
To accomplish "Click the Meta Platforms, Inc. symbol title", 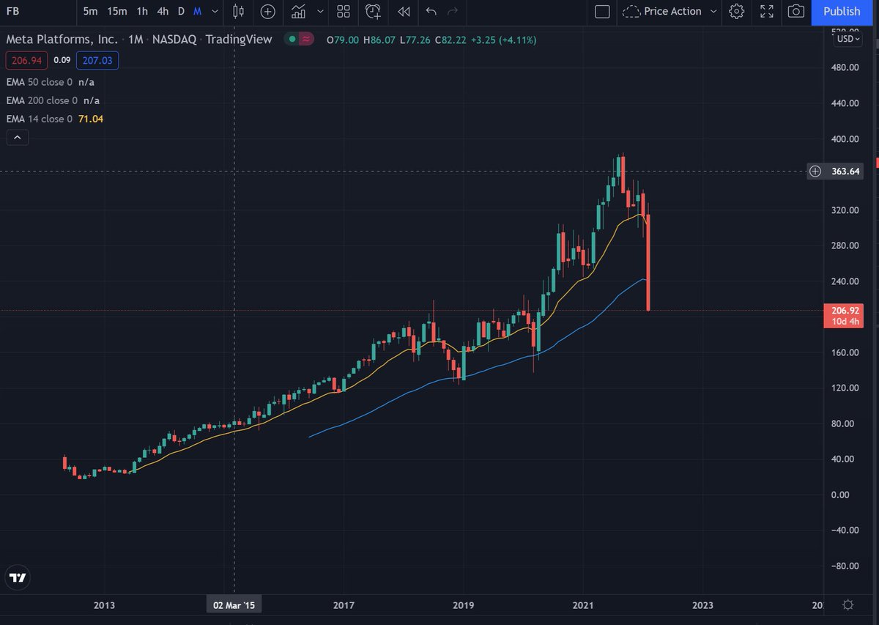I will pyautogui.click(x=62, y=40).
